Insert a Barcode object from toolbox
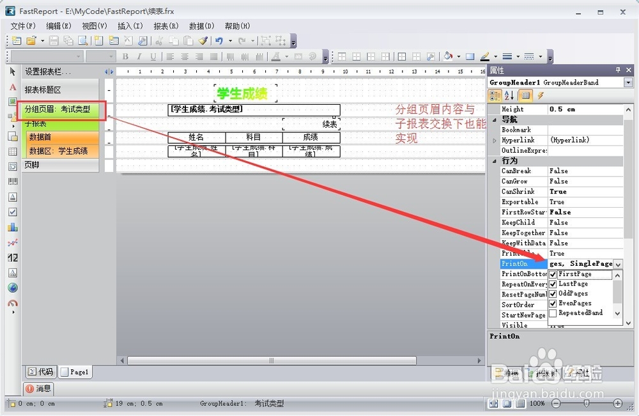Viewport: 639px width, 416px height. pos(13,181)
